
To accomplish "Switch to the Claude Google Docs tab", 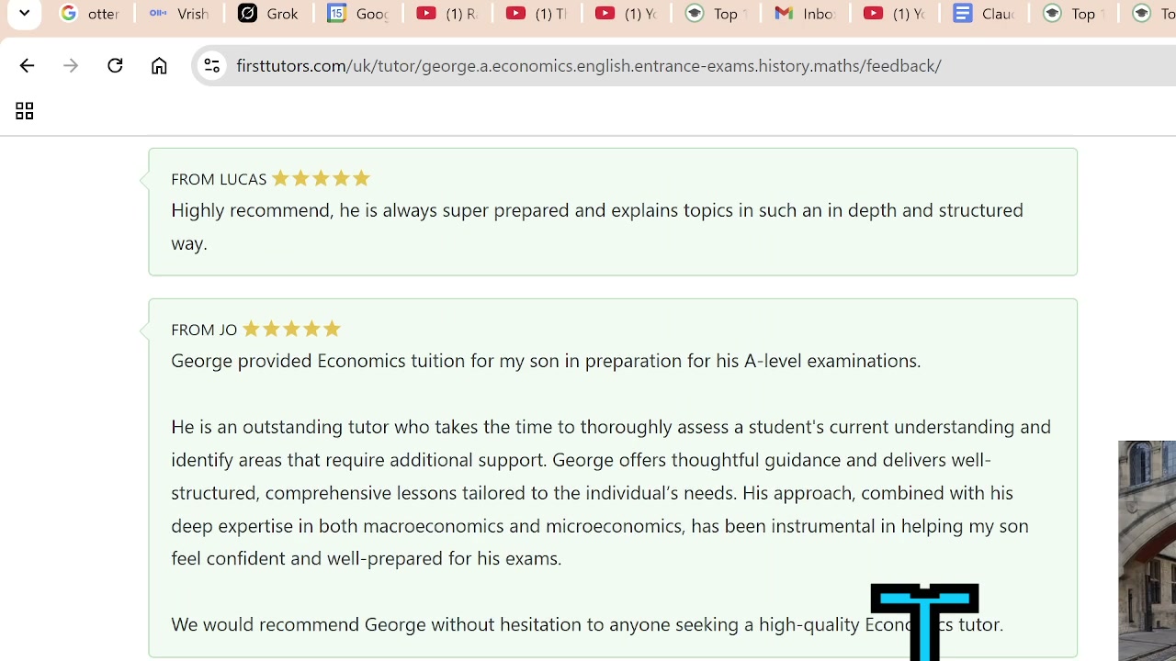I will tap(984, 14).
